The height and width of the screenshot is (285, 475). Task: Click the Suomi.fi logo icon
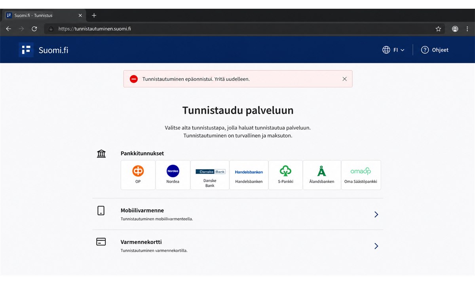(26, 50)
